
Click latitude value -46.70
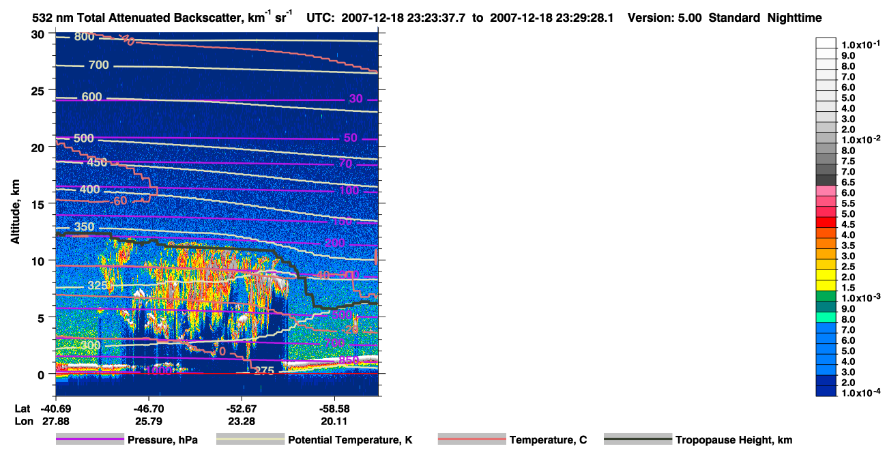click(x=148, y=408)
